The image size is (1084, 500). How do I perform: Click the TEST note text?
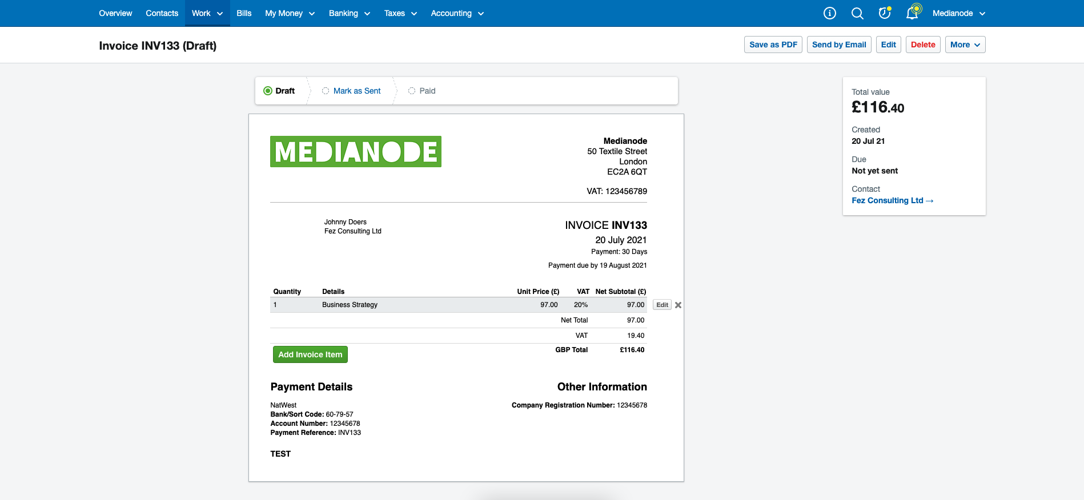(x=280, y=454)
